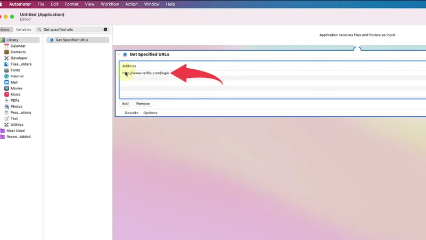Screen dimensions: 426x240
Task: Select the Contacts category icon
Action: pos(7,52)
